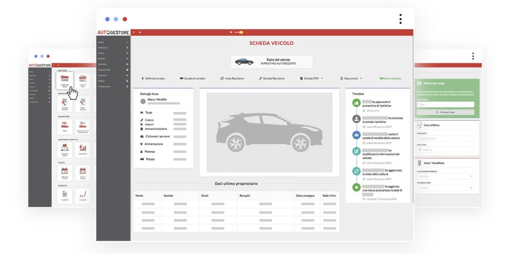The height and width of the screenshot is (254, 508).
Task: Click Aggiungi Auto tile in left window
Action: click(65, 80)
